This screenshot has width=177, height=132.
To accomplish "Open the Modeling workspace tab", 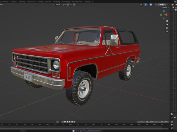I will pyautogui.click(x=5, y=2).
